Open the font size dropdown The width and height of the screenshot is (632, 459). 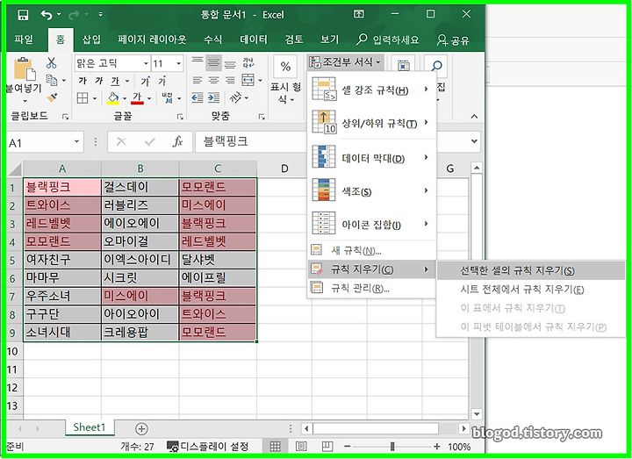(177, 63)
